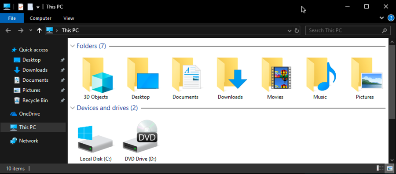The width and height of the screenshot is (396, 174).
Task: Open the address bar history dropdown
Action: pyautogui.click(x=290, y=31)
